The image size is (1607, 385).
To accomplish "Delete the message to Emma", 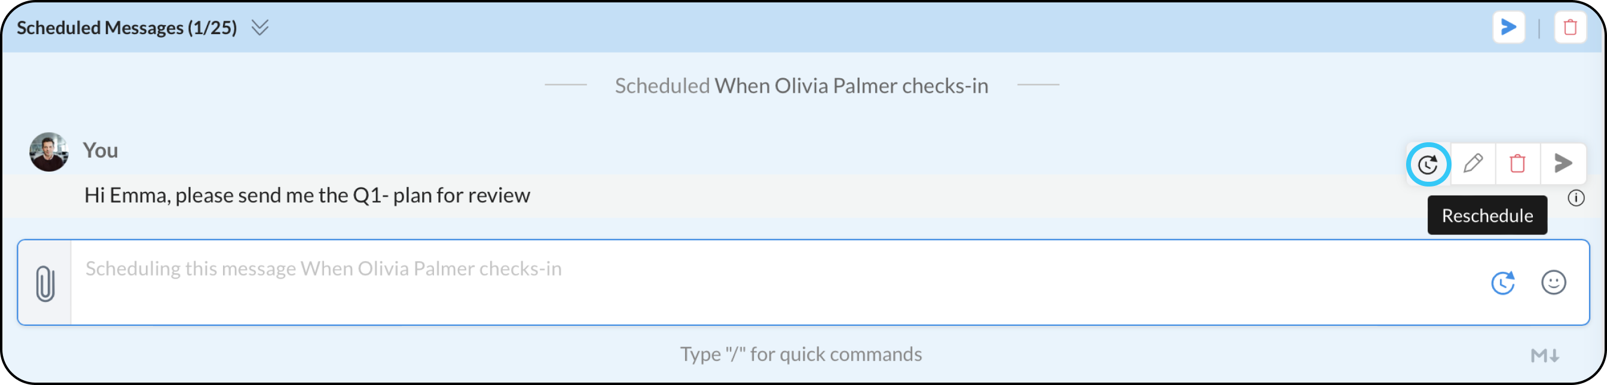I will click(x=1517, y=163).
